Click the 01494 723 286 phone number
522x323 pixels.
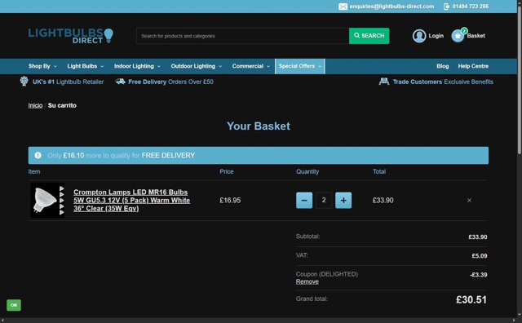tap(471, 7)
